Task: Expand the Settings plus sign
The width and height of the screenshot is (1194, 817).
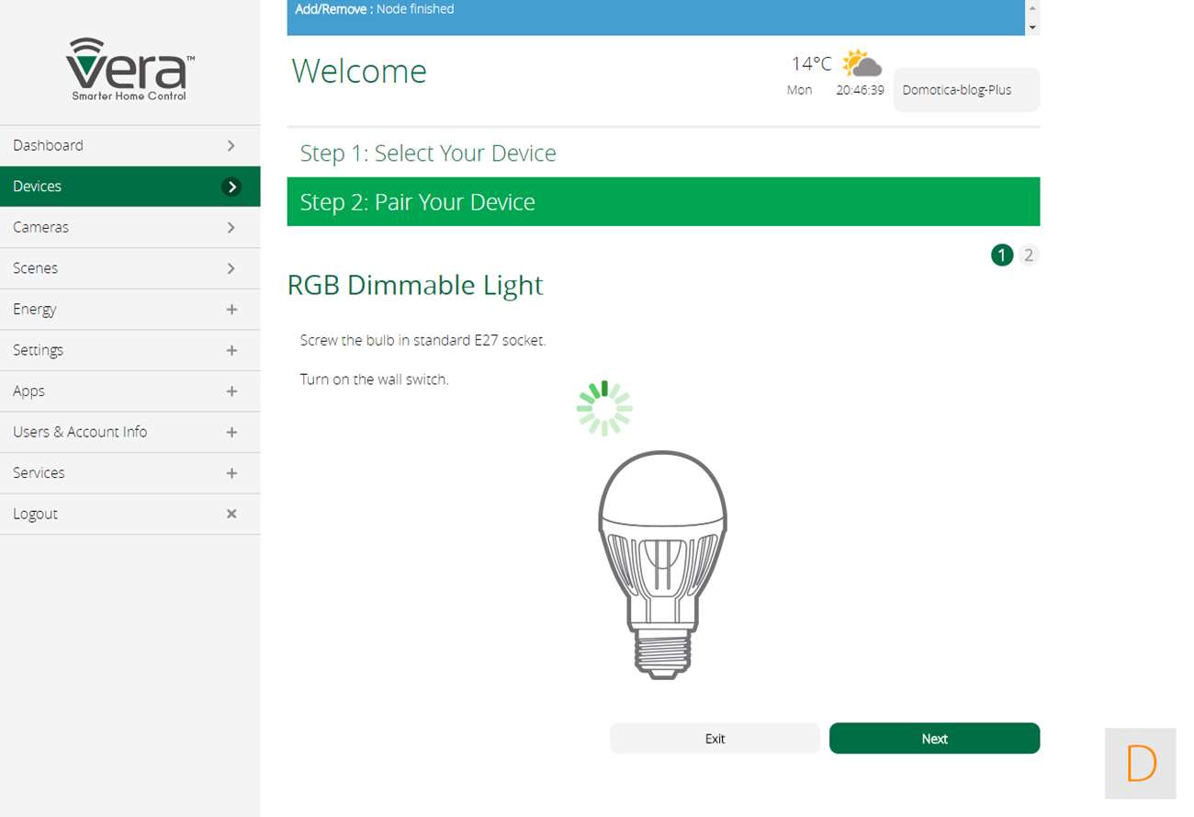Action: pos(231,350)
